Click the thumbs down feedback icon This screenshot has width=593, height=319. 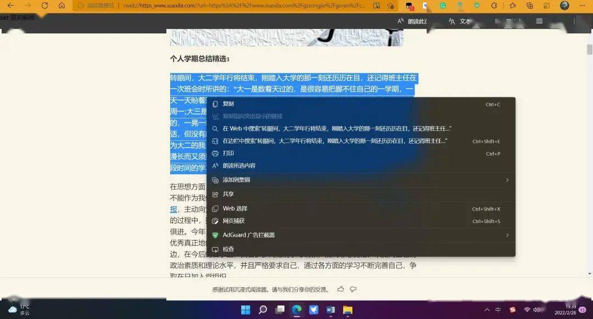click(353, 289)
